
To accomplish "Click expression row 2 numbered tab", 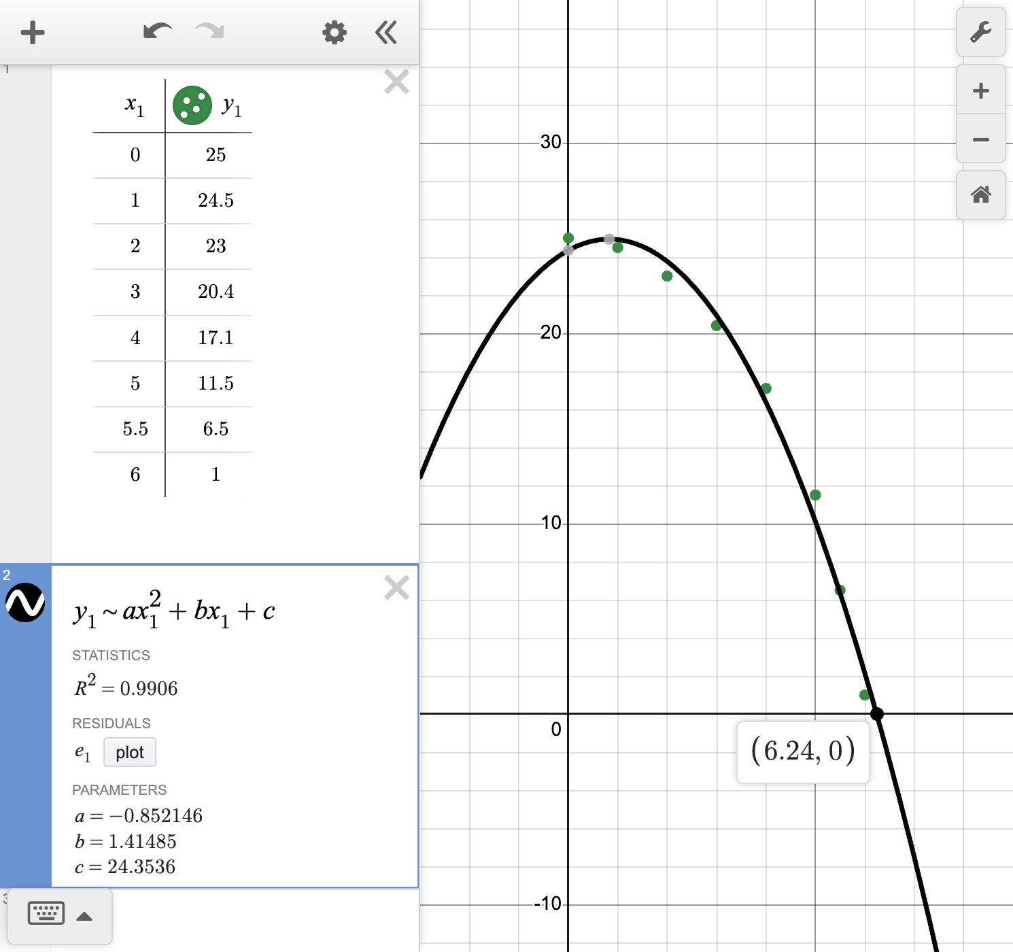I will click(x=7, y=575).
